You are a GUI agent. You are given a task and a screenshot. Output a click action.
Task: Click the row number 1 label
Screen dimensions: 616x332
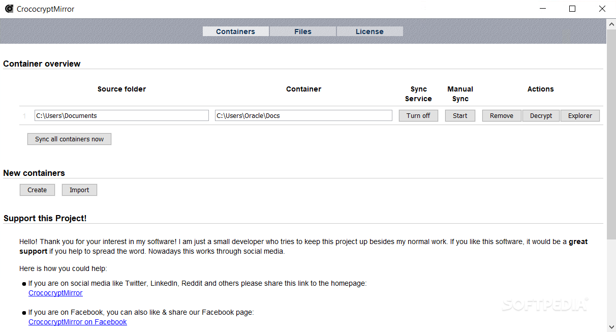pos(24,116)
